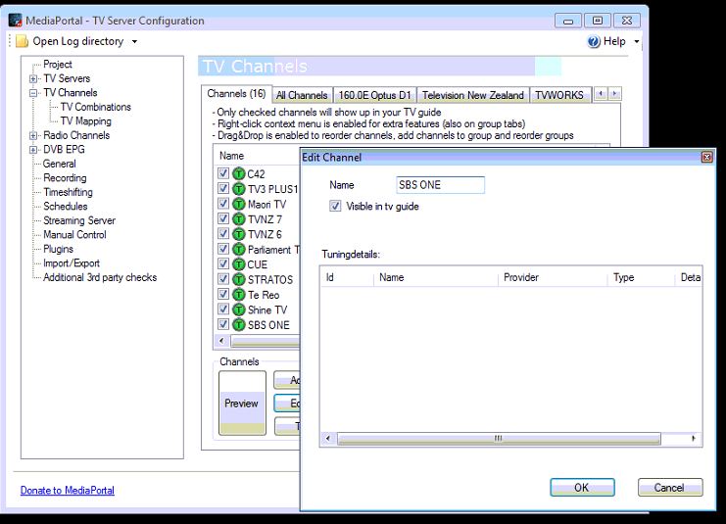Follow the Donate to MediaPortal link

tap(67, 490)
